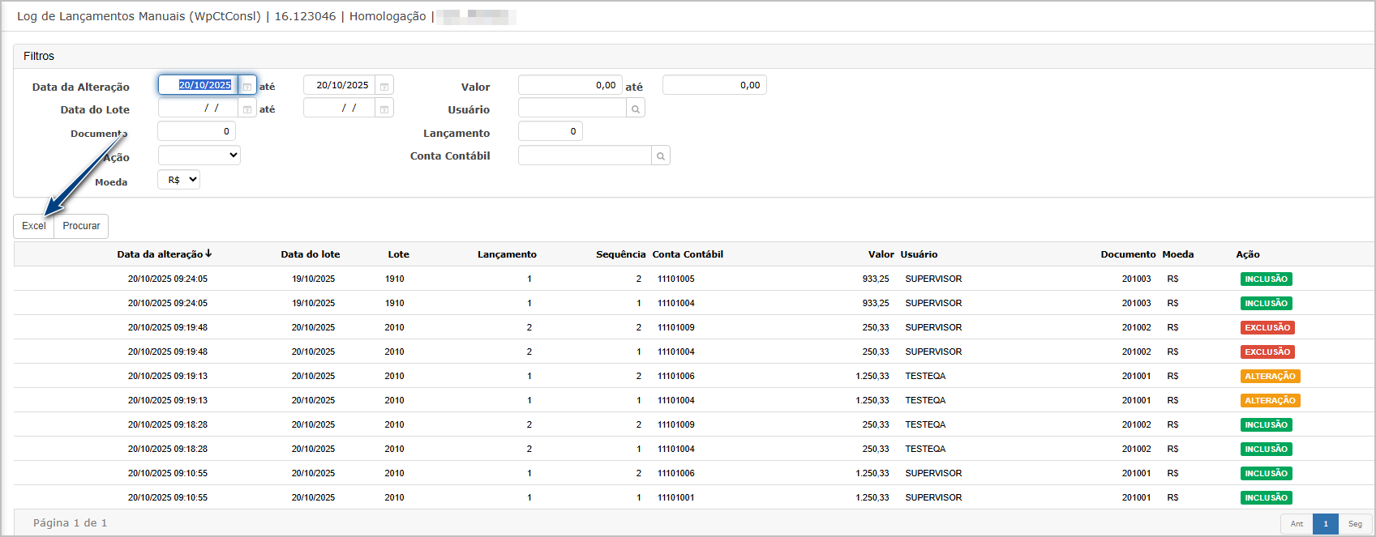Export results with the Excel button
Viewport: 1376px width, 537px height.
point(34,226)
